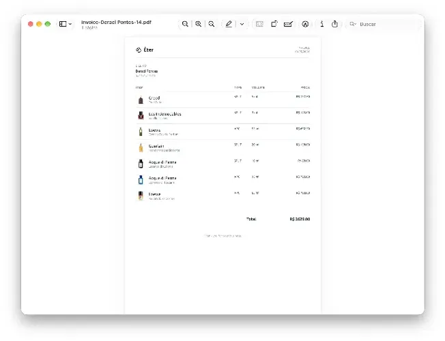Click the Invoice-Derael Pontes-14.pdf title
445x341 pixels.
click(116, 22)
